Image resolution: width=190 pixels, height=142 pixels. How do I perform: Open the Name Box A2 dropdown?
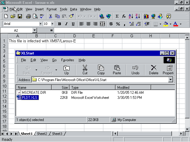tap(35, 30)
